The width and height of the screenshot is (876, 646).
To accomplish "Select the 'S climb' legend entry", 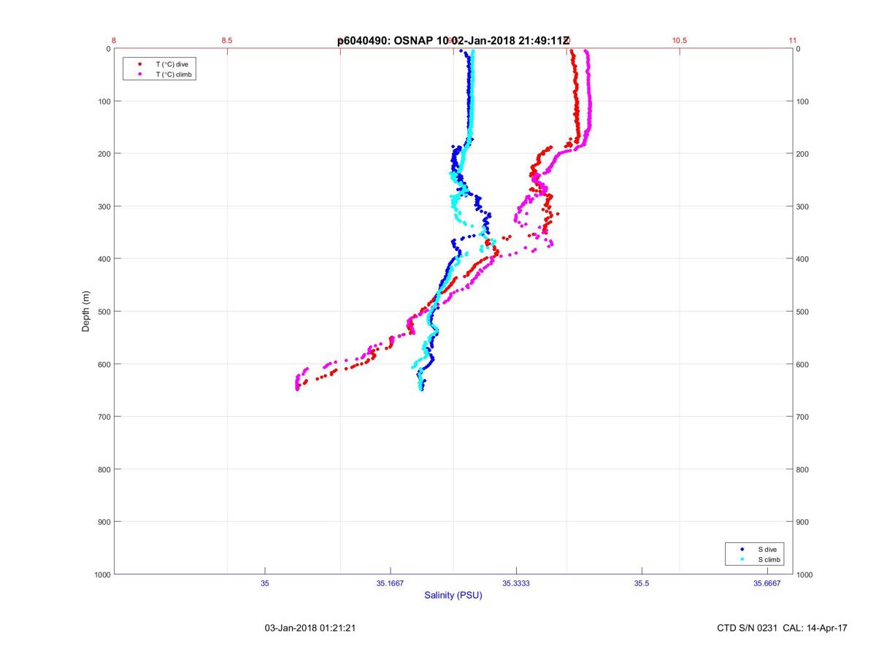I will [769, 559].
